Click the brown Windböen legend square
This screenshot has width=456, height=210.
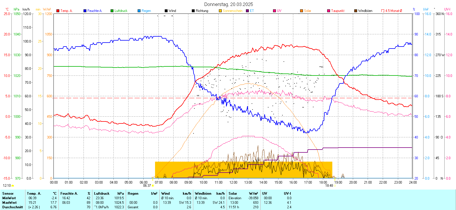[x=356, y=11]
